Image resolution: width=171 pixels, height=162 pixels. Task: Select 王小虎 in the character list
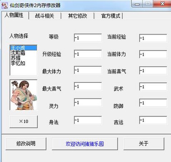click(24, 48)
